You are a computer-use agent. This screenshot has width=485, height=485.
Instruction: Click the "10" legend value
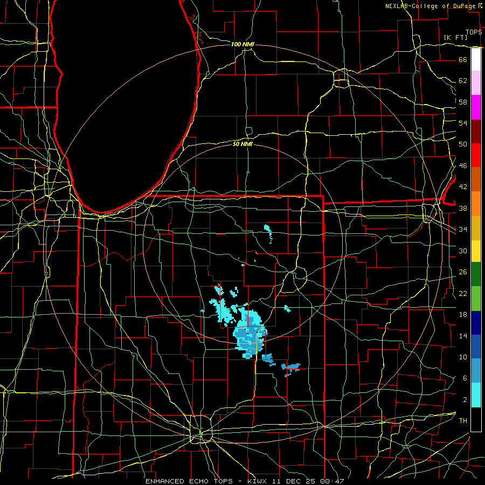click(463, 357)
